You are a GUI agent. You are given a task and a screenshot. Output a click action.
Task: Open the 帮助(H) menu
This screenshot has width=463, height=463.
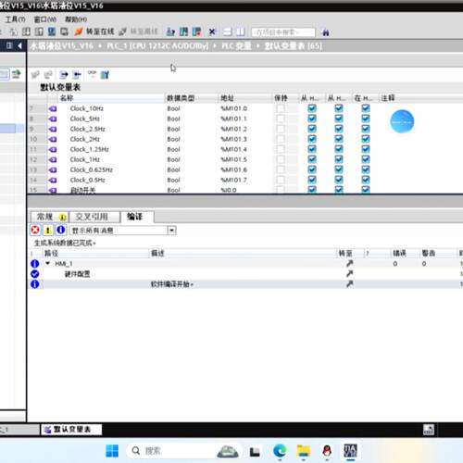(76, 19)
